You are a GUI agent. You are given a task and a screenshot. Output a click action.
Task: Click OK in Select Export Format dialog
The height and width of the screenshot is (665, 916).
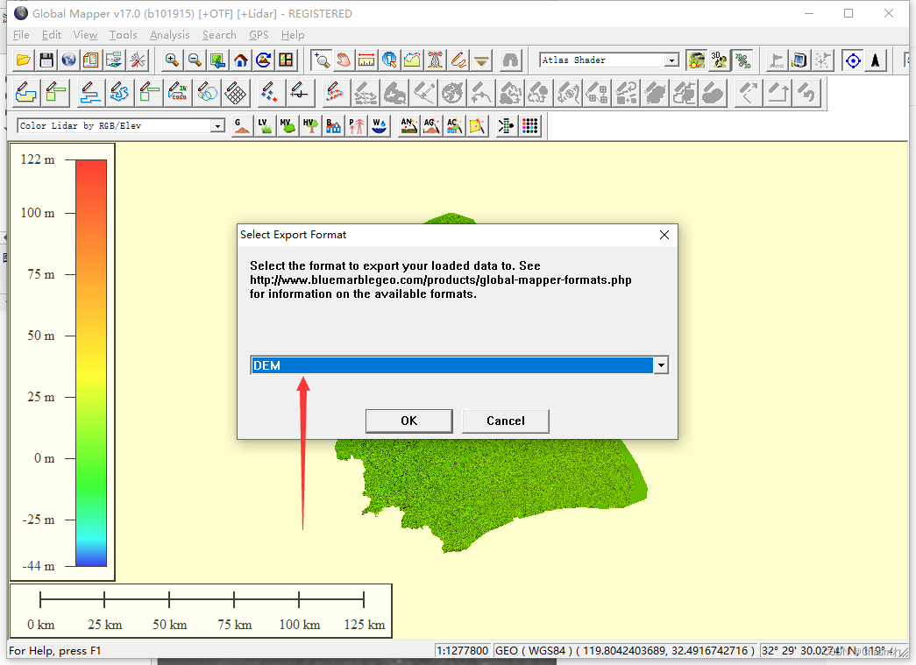[409, 421]
